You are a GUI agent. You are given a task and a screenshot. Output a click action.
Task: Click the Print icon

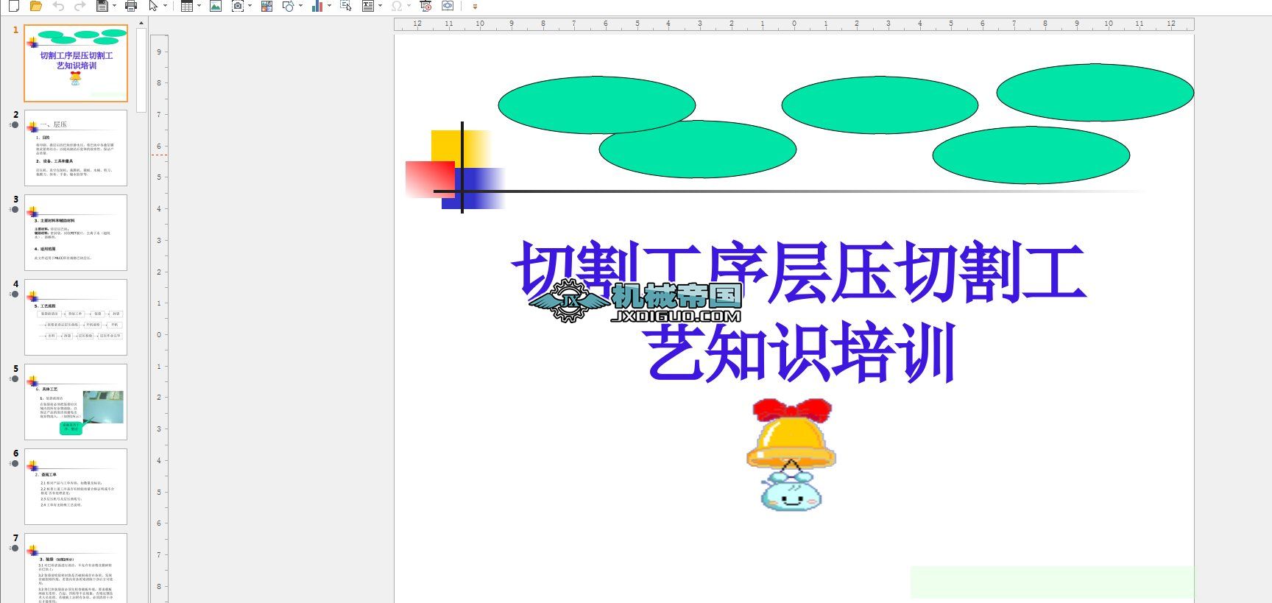coord(131,6)
